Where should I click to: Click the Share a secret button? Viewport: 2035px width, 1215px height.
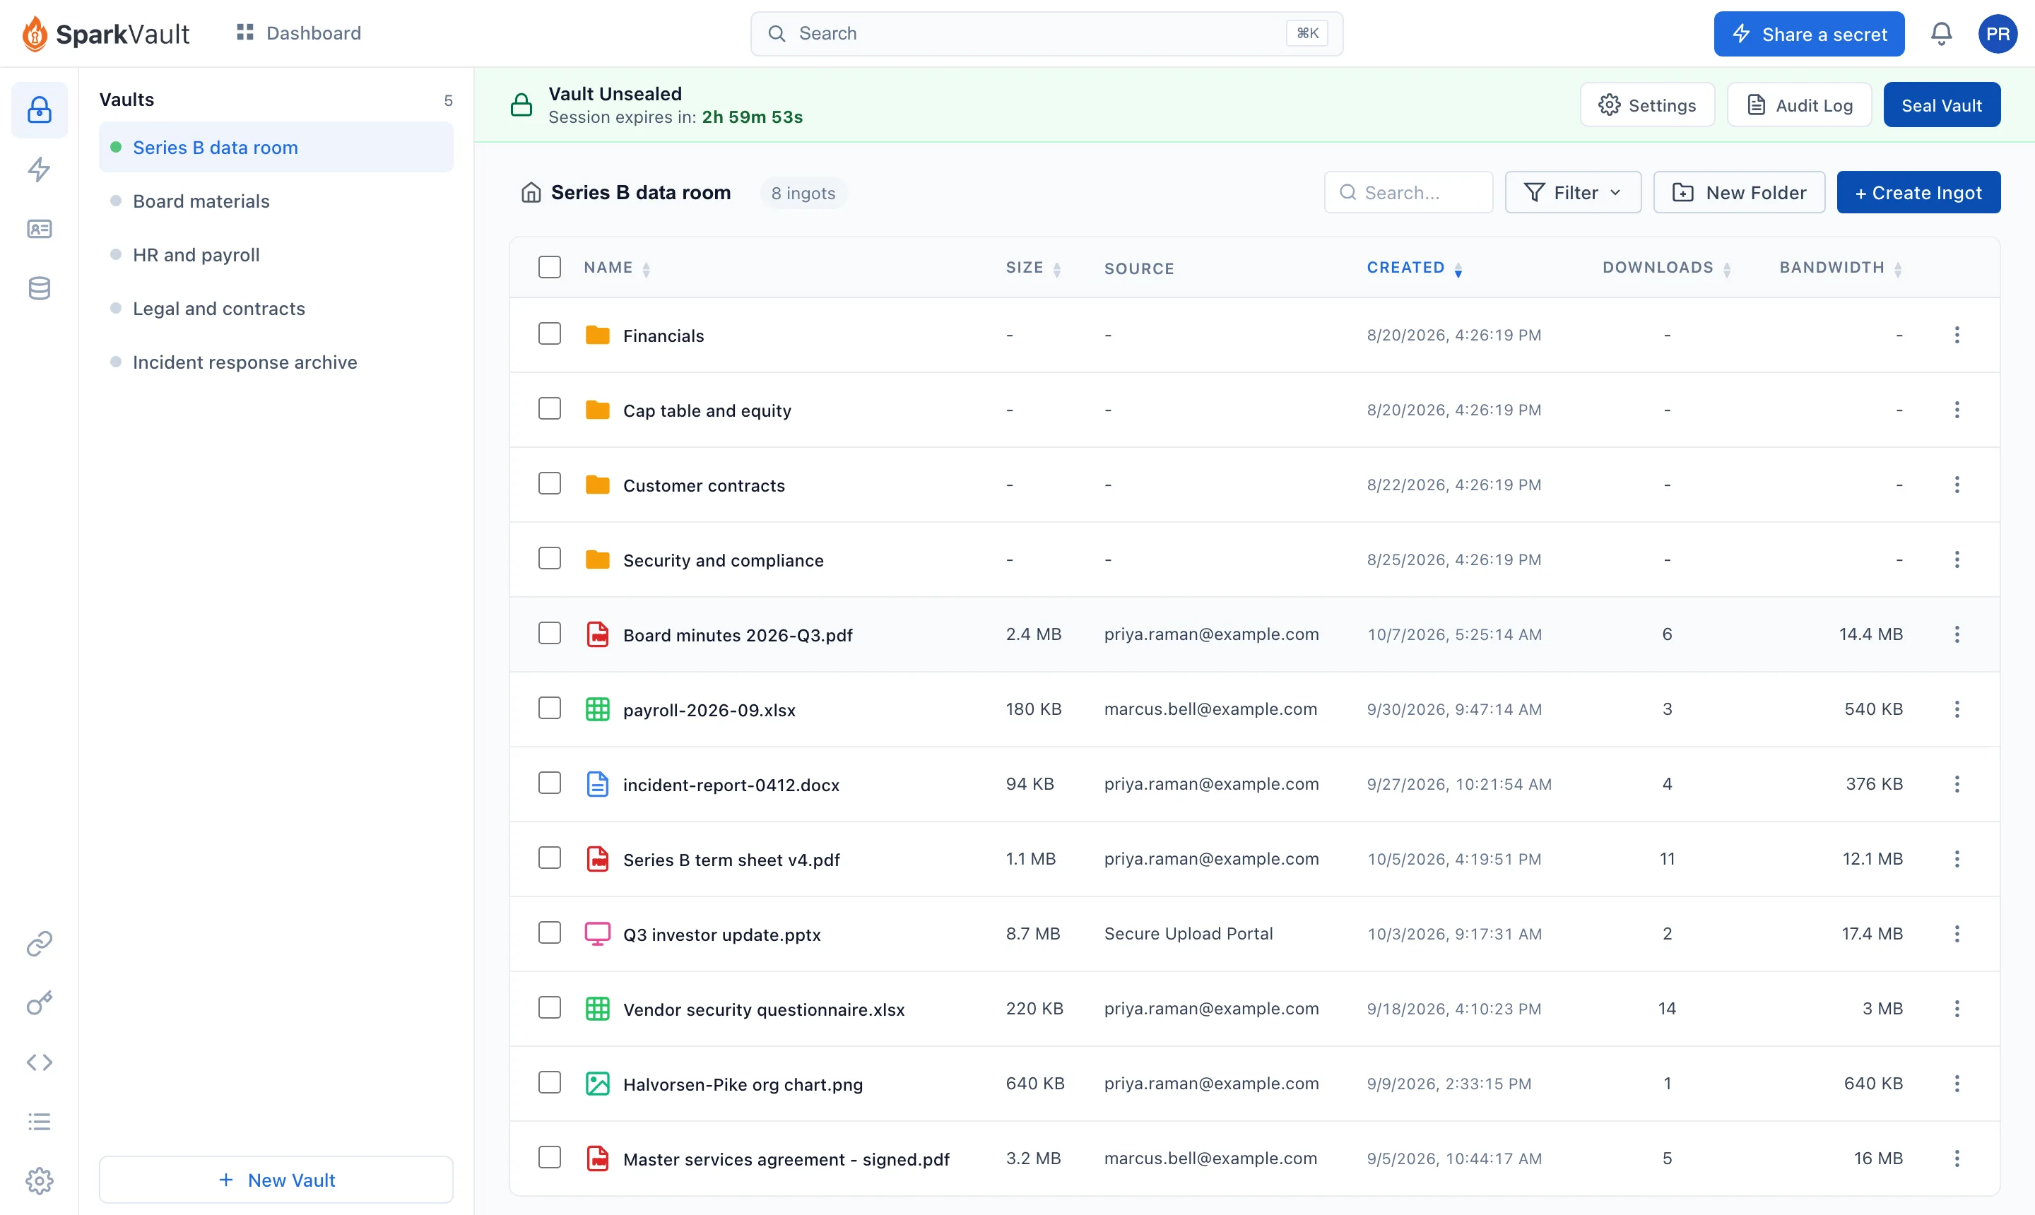tap(1808, 34)
